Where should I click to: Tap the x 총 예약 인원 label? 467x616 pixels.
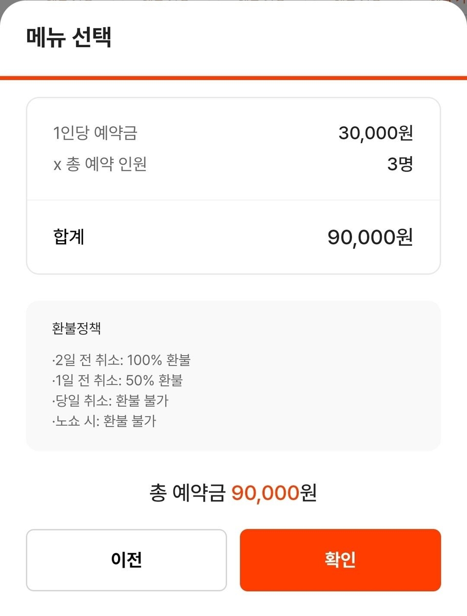click(x=100, y=164)
